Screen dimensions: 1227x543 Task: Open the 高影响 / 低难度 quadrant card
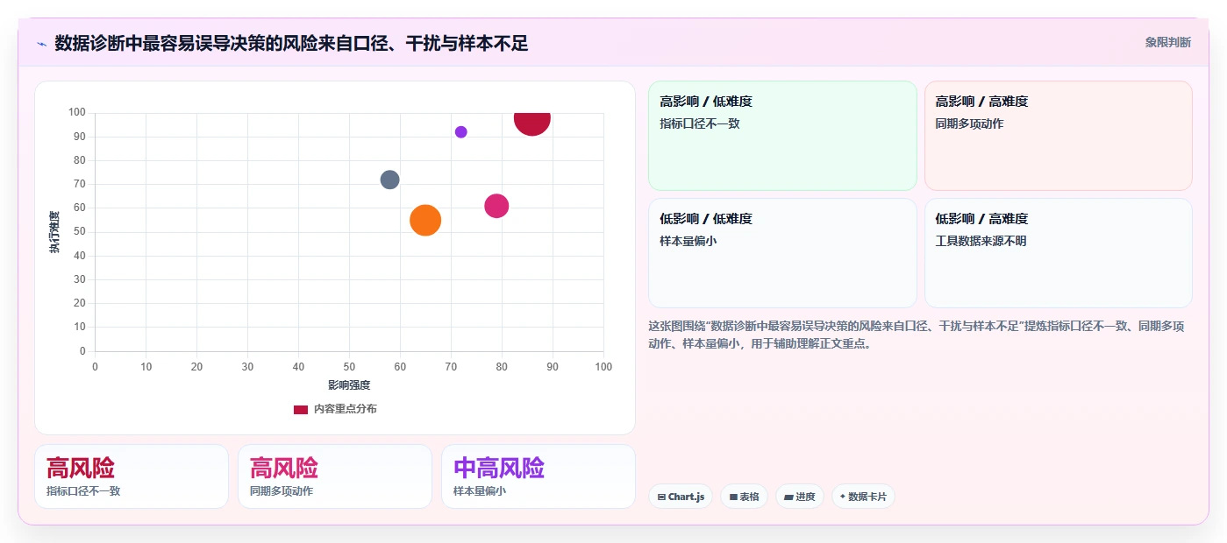click(x=782, y=136)
